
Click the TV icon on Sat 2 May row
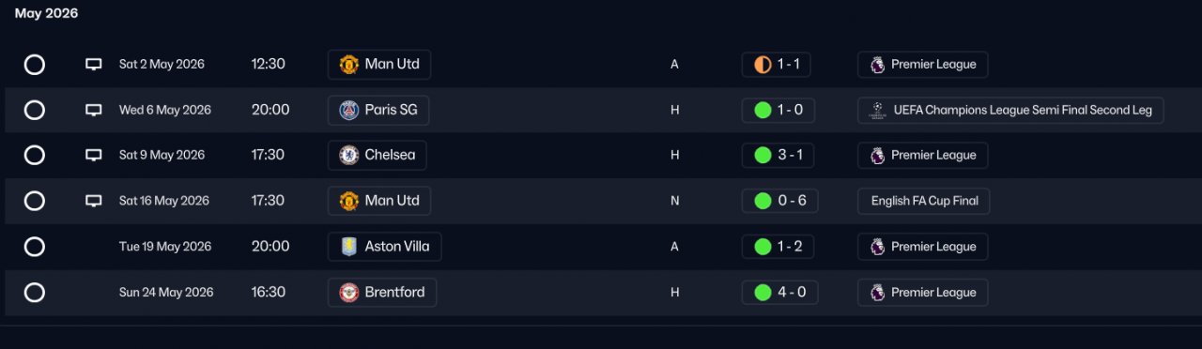point(93,65)
